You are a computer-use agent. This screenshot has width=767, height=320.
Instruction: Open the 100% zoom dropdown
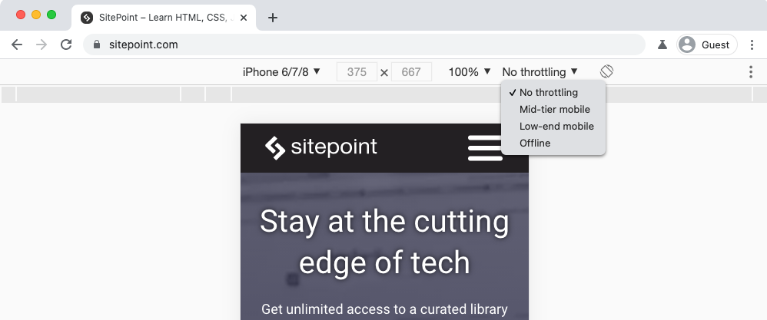tap(470, 72)
